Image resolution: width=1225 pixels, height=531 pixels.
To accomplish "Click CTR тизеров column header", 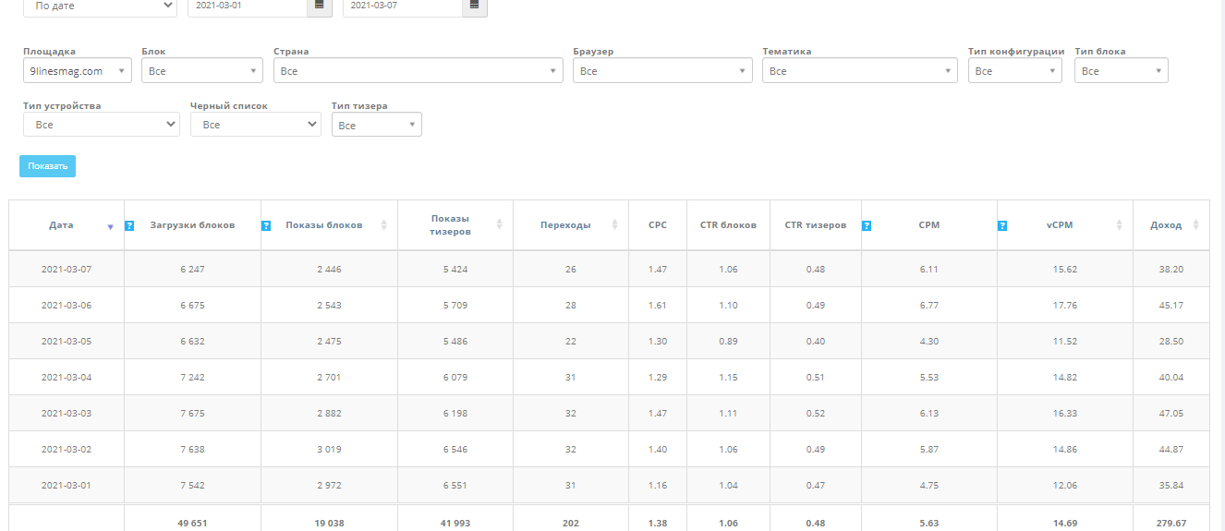I will pos(816,225).
